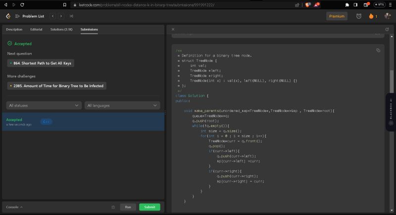396x215 pixels.
Task: Go to next problem arrow
Action: point(61,16)
